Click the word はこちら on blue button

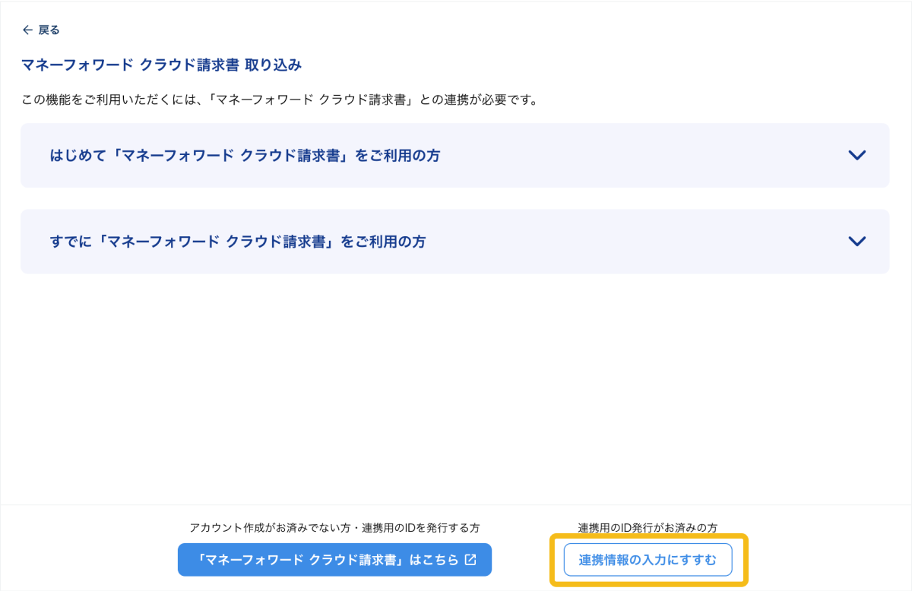434,560
